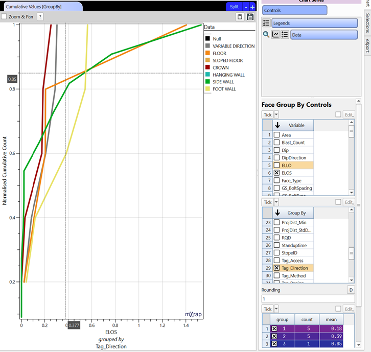
Task: Click the list icon beside Legends
Action: tap(266, 23)
